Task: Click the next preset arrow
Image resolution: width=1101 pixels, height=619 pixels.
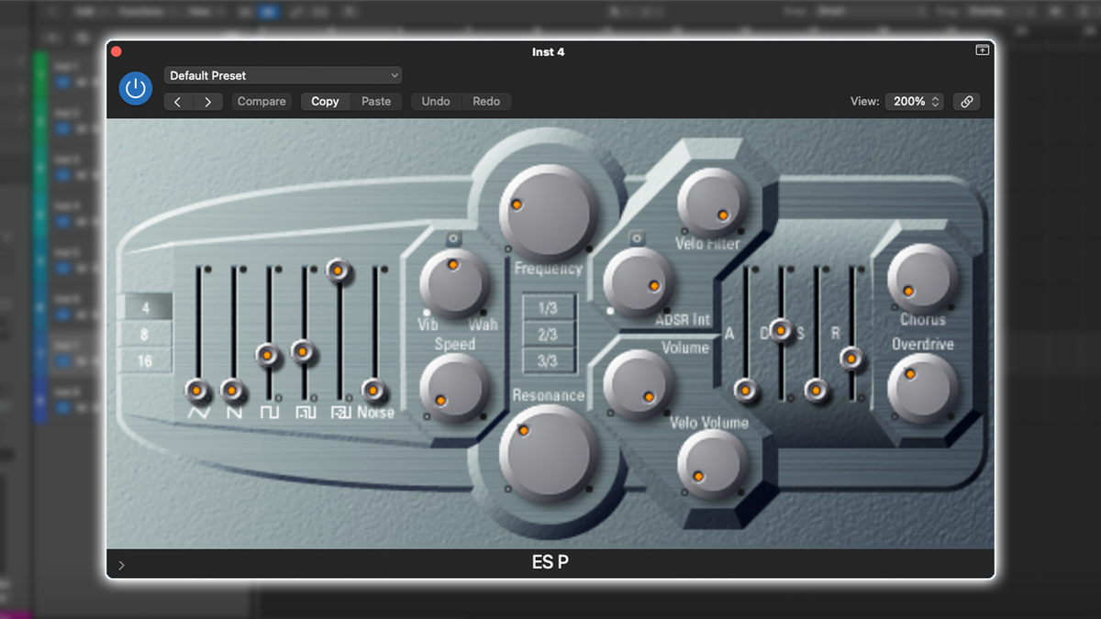Action: pyautogui.click(x=207, y=101)
